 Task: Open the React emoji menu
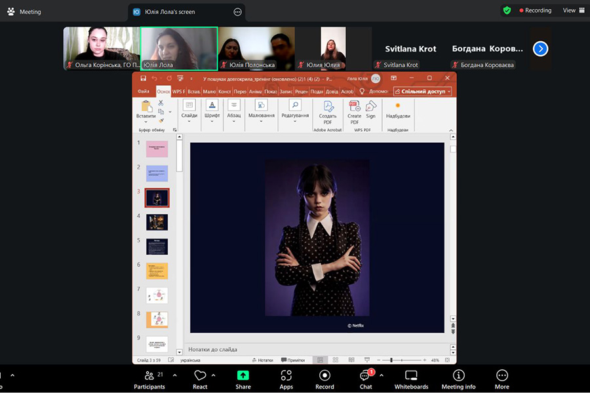click(x=200, y=379)
